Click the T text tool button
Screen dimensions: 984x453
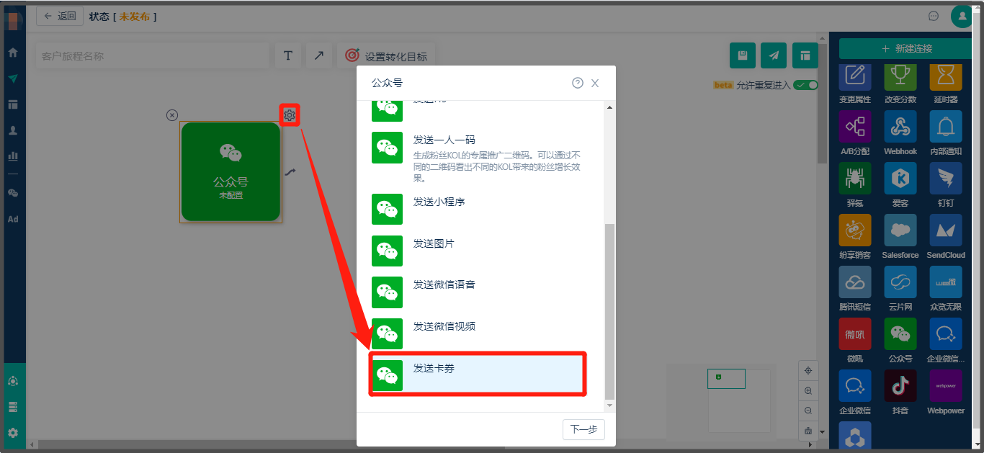click(x=288, y=55)
